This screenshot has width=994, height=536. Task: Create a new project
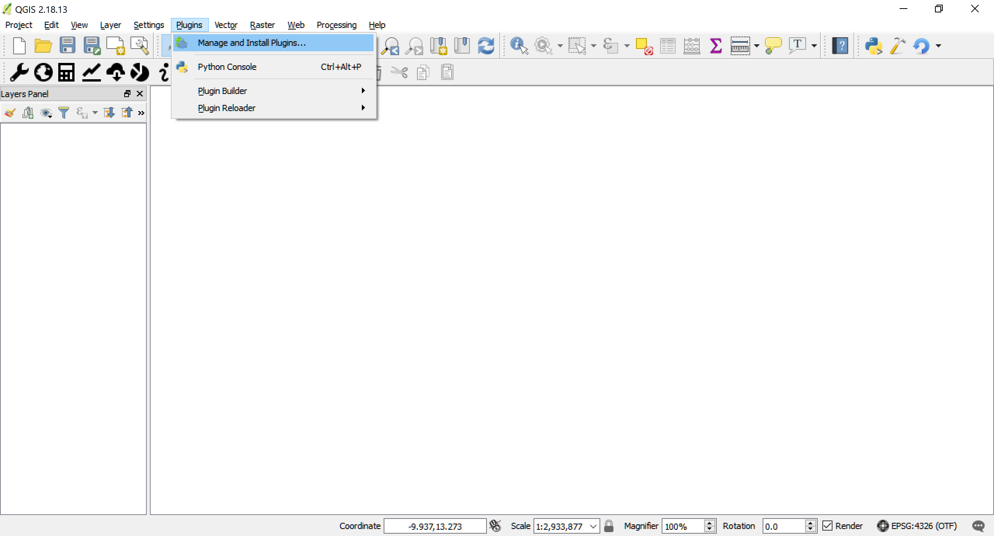pyautogui.click(x=19, y=45)
